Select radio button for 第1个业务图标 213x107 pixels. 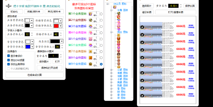pos(101,14)
